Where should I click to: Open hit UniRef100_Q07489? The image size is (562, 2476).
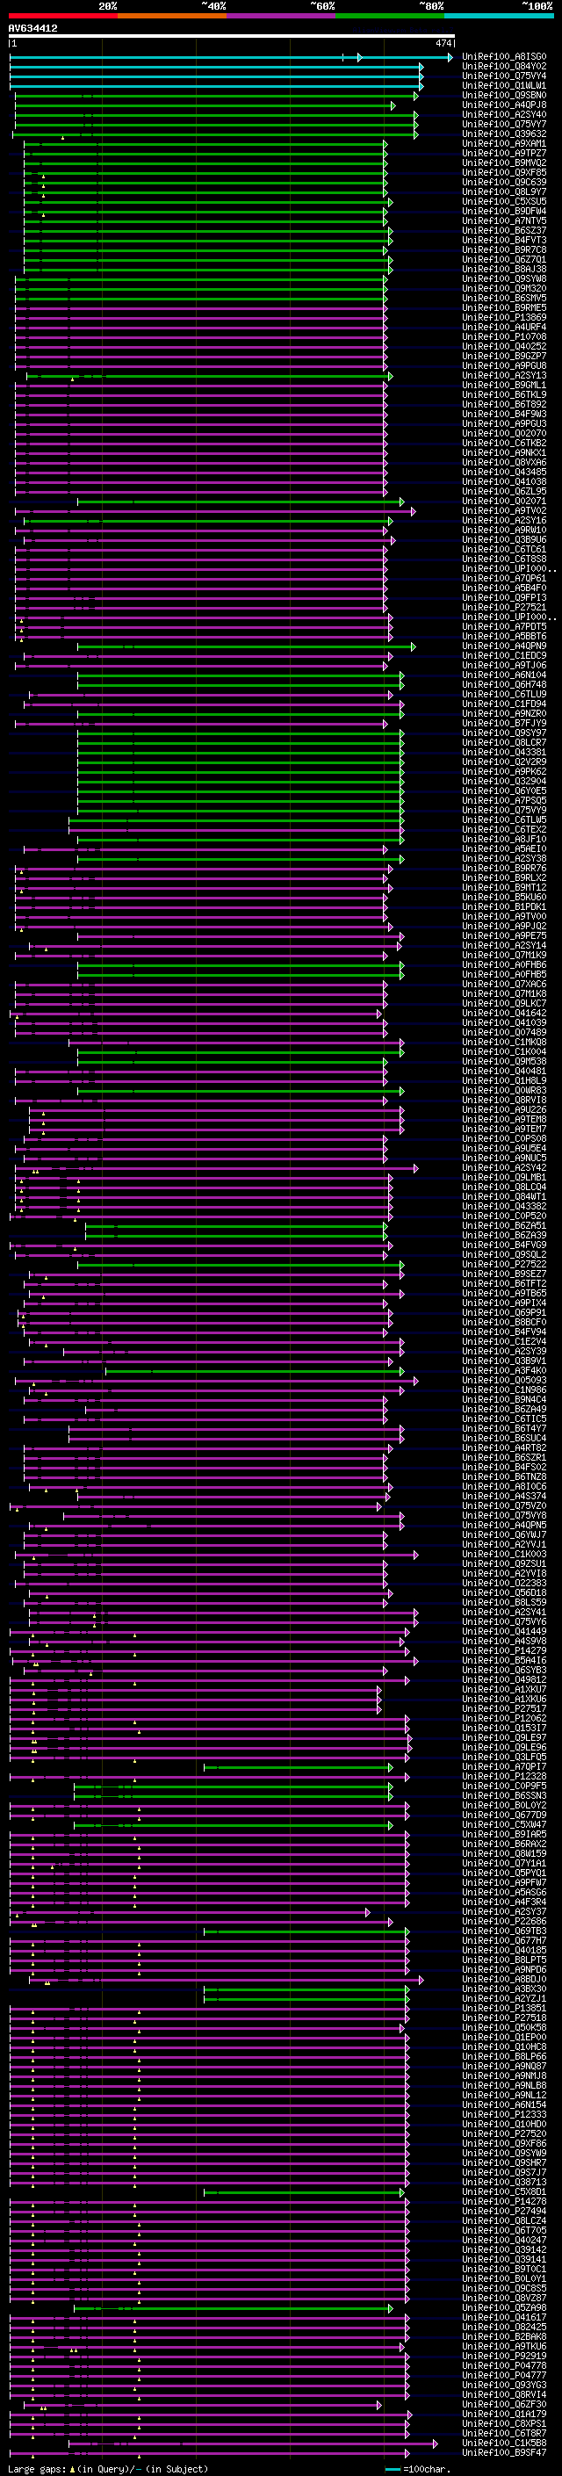click(x=504, y=1033)
